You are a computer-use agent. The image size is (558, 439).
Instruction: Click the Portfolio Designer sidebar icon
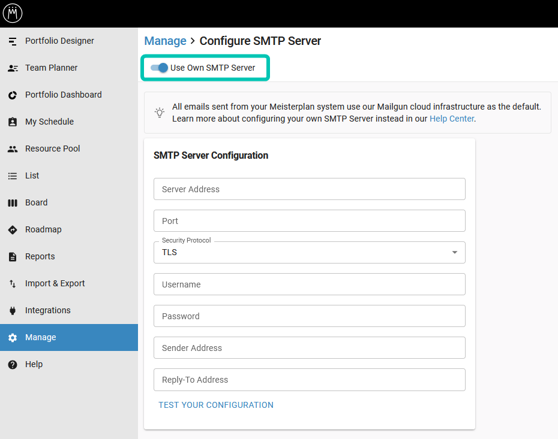(13, 41)
